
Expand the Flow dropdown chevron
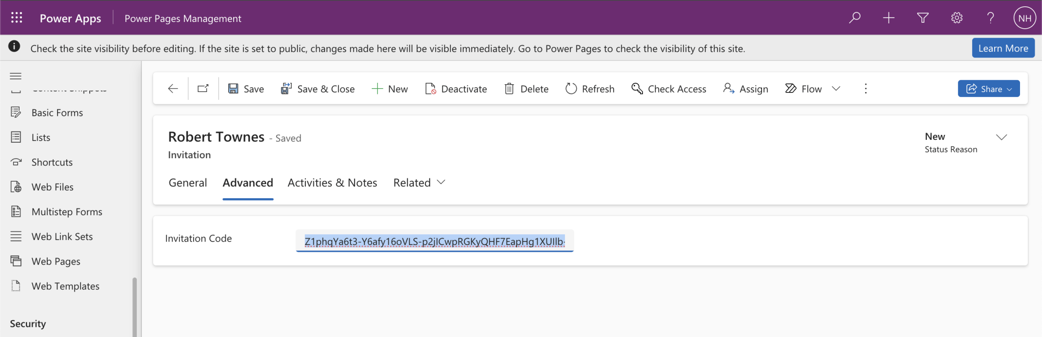[836, 89]
